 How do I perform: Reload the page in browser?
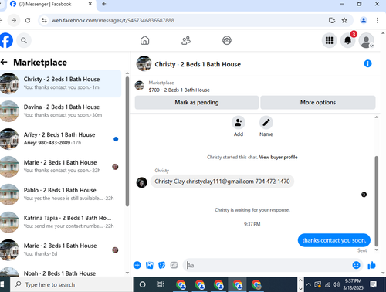tap(28, 20)
